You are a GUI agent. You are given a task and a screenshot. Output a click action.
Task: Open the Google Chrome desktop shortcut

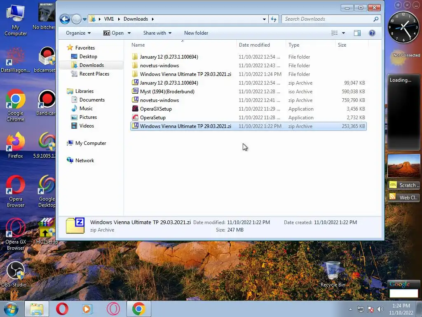(x=15, y=105)
